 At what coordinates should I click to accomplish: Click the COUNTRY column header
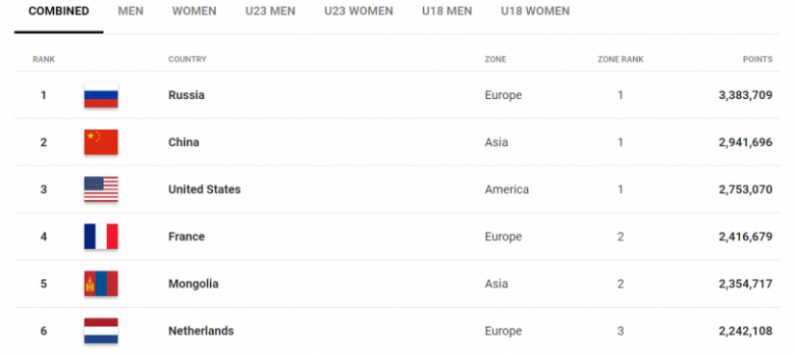click(187, 60)
